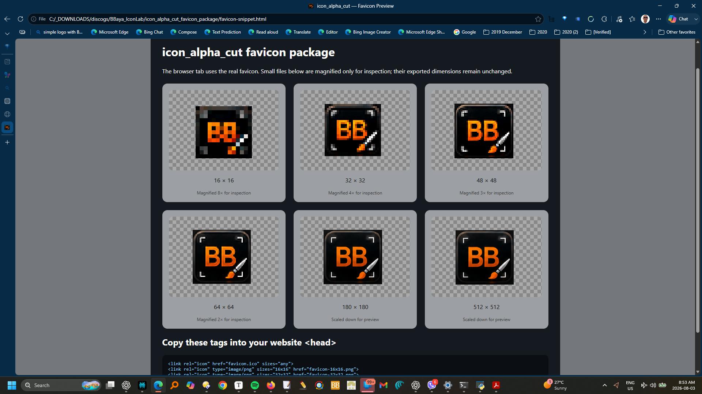
Task: Open the Translate favorite
Action: (x=298, y=32)
